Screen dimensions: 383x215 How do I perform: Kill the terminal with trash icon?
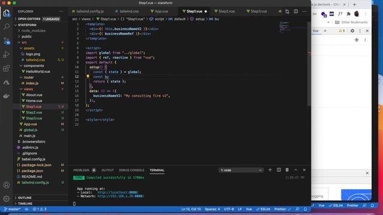287,170
